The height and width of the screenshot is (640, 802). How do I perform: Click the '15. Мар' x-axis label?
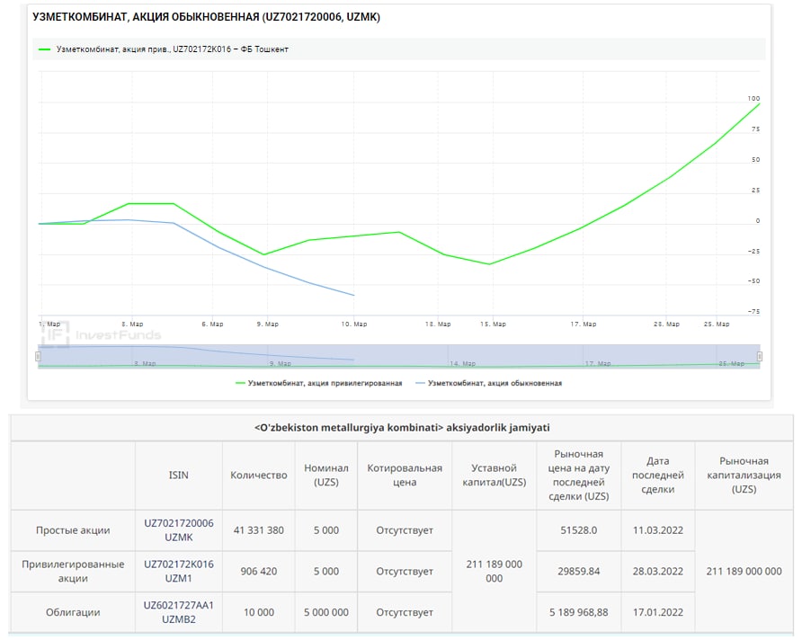[493, 324]
